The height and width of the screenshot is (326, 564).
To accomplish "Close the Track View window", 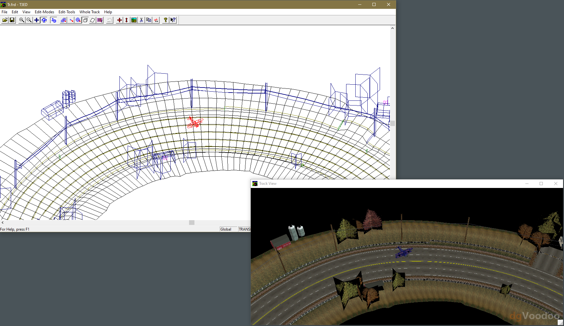I will pos(556,184).
